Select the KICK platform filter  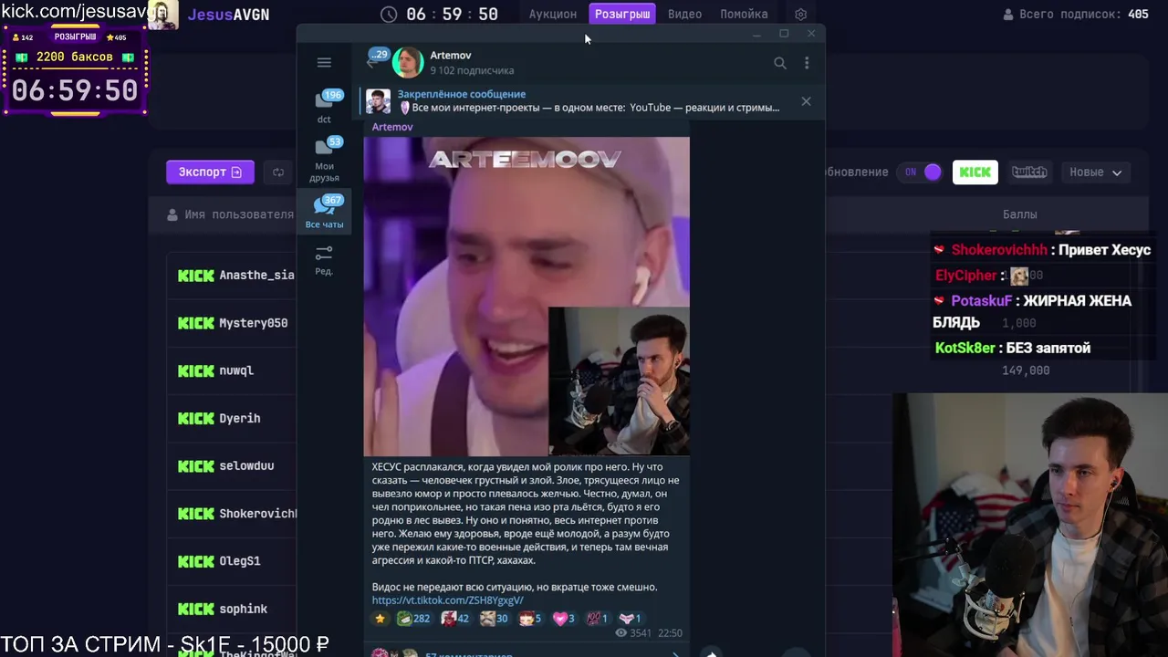click(x=975, y=172)
